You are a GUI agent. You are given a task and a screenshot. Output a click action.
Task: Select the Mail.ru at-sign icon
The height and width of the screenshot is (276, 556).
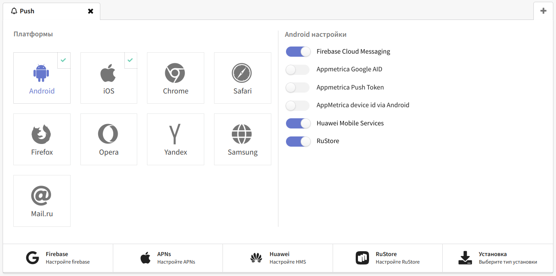42,196
